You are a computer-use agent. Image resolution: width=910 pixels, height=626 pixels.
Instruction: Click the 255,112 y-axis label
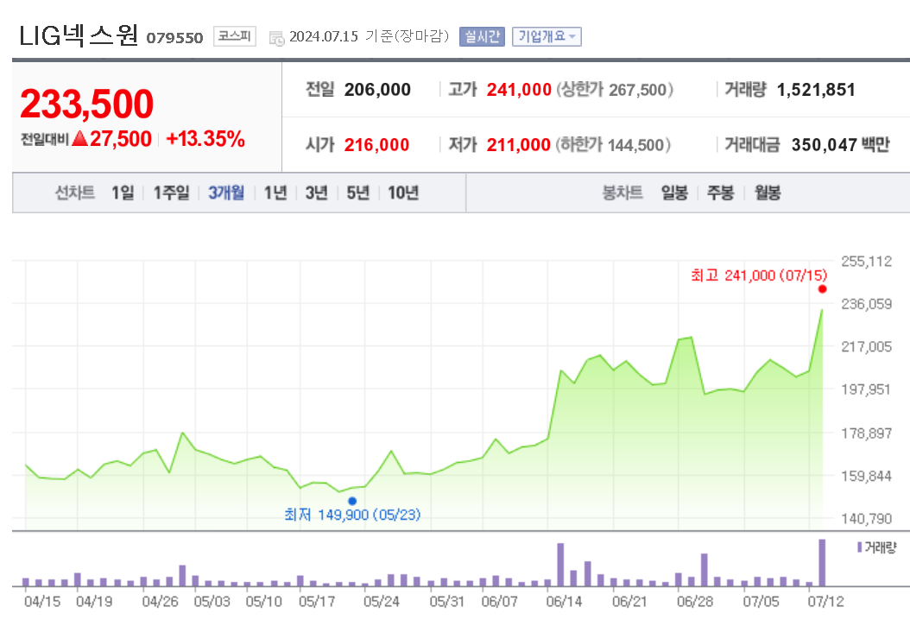tap(867, 262)
